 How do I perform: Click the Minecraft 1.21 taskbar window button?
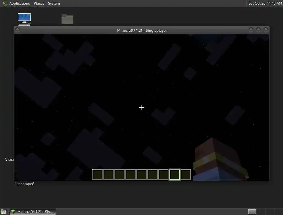click(x=33, y=212)
